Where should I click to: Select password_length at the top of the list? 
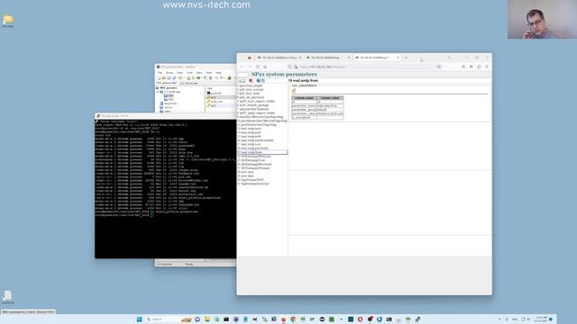251,85
